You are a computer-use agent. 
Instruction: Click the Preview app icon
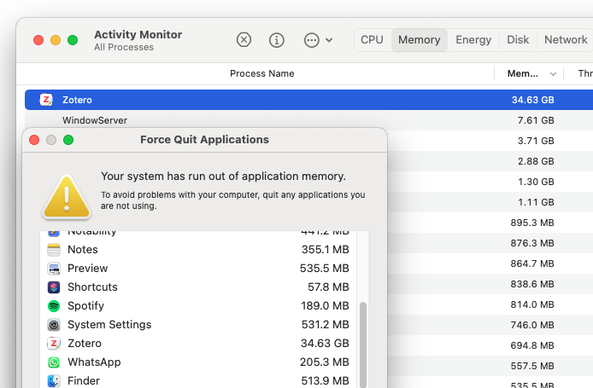coord(54,269)
